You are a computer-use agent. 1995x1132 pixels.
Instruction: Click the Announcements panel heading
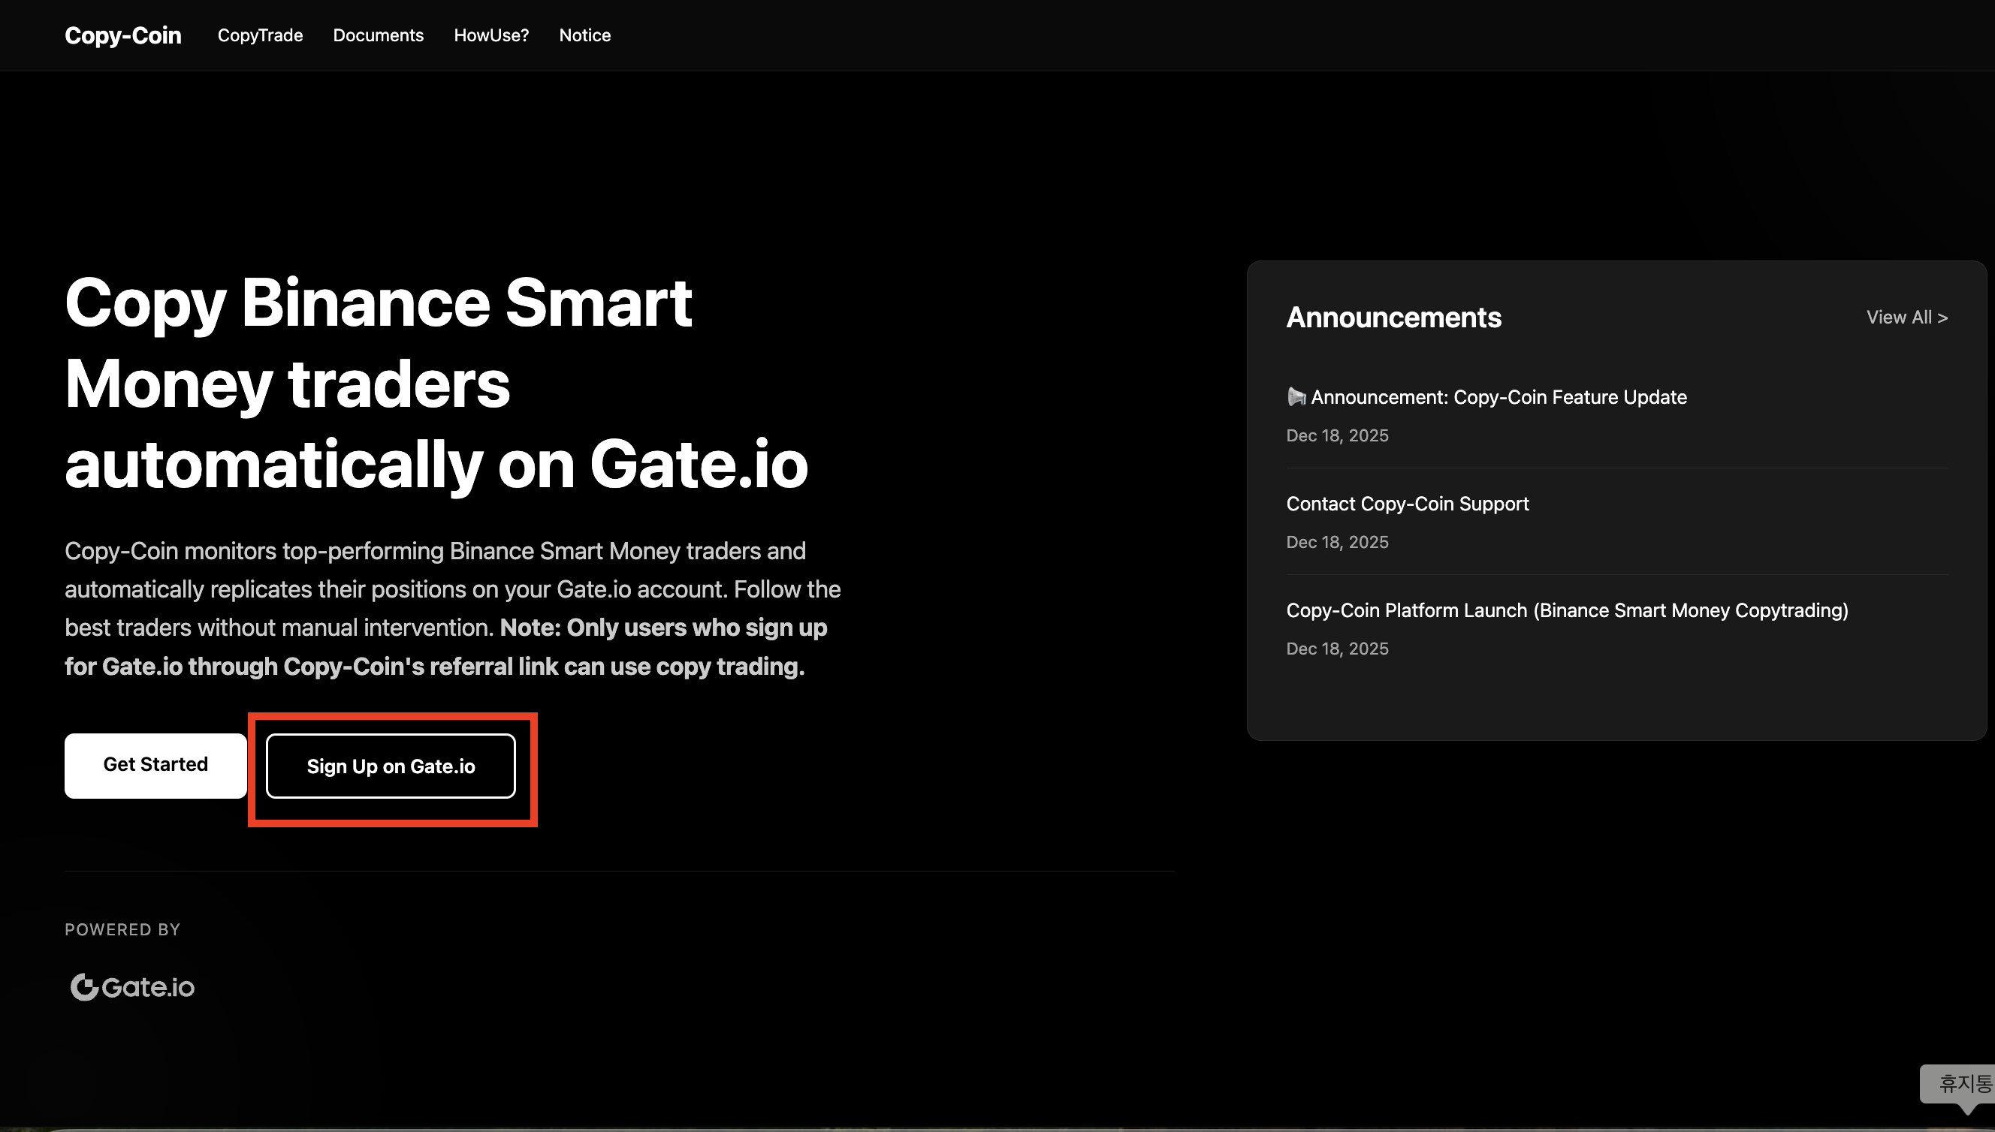click(1393, 318)
